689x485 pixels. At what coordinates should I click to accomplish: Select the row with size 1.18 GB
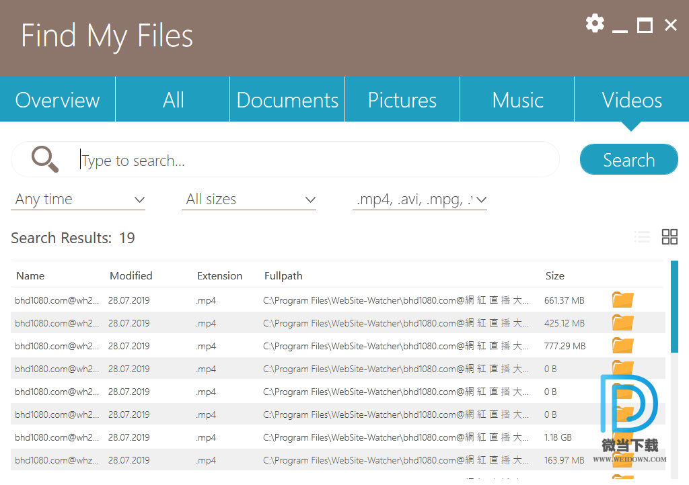pyautogui.click(x=338, y=437)
